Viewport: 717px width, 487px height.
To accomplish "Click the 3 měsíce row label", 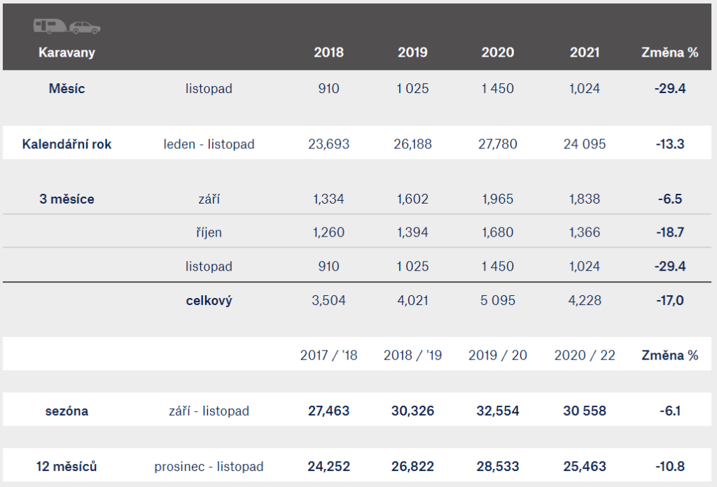I will coord(67,199).
